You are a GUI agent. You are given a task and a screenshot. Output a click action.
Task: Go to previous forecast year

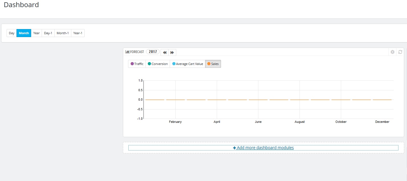click(x=165, y=52)
